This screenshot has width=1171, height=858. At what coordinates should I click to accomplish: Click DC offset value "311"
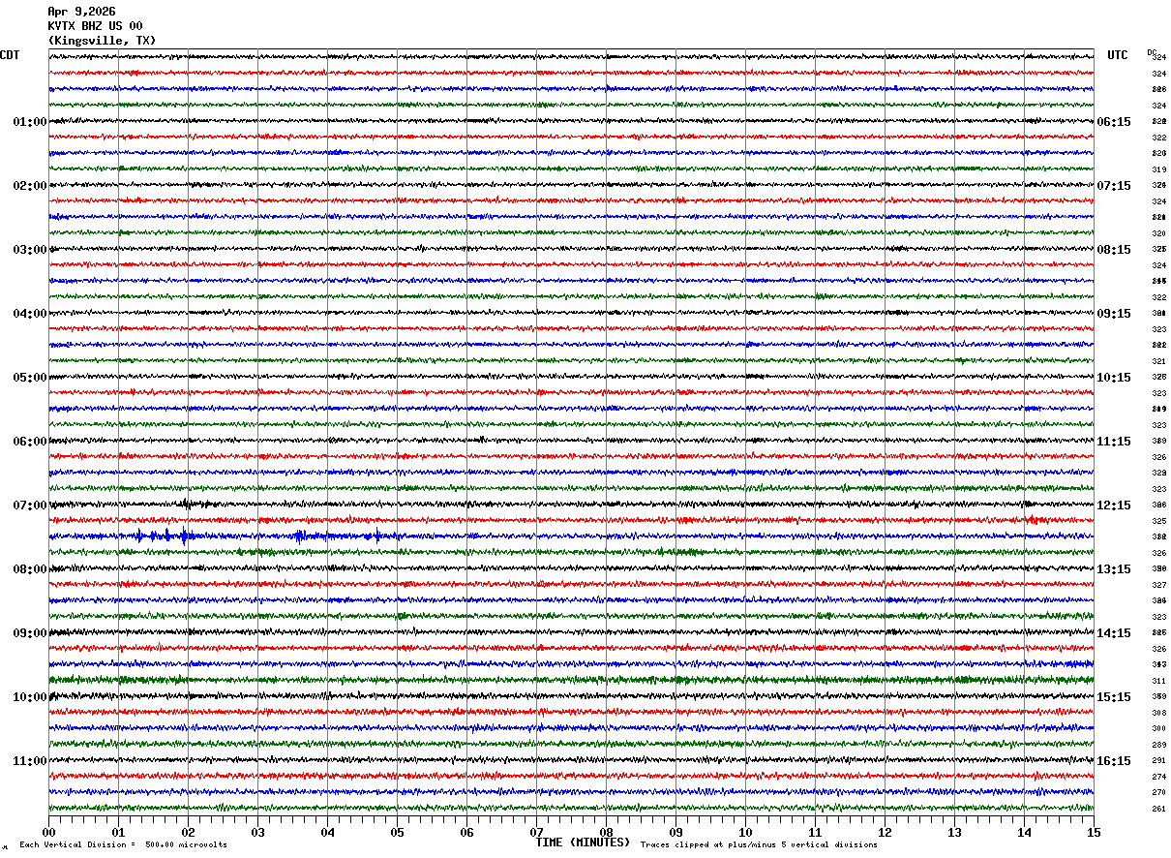coord(1158,681)
